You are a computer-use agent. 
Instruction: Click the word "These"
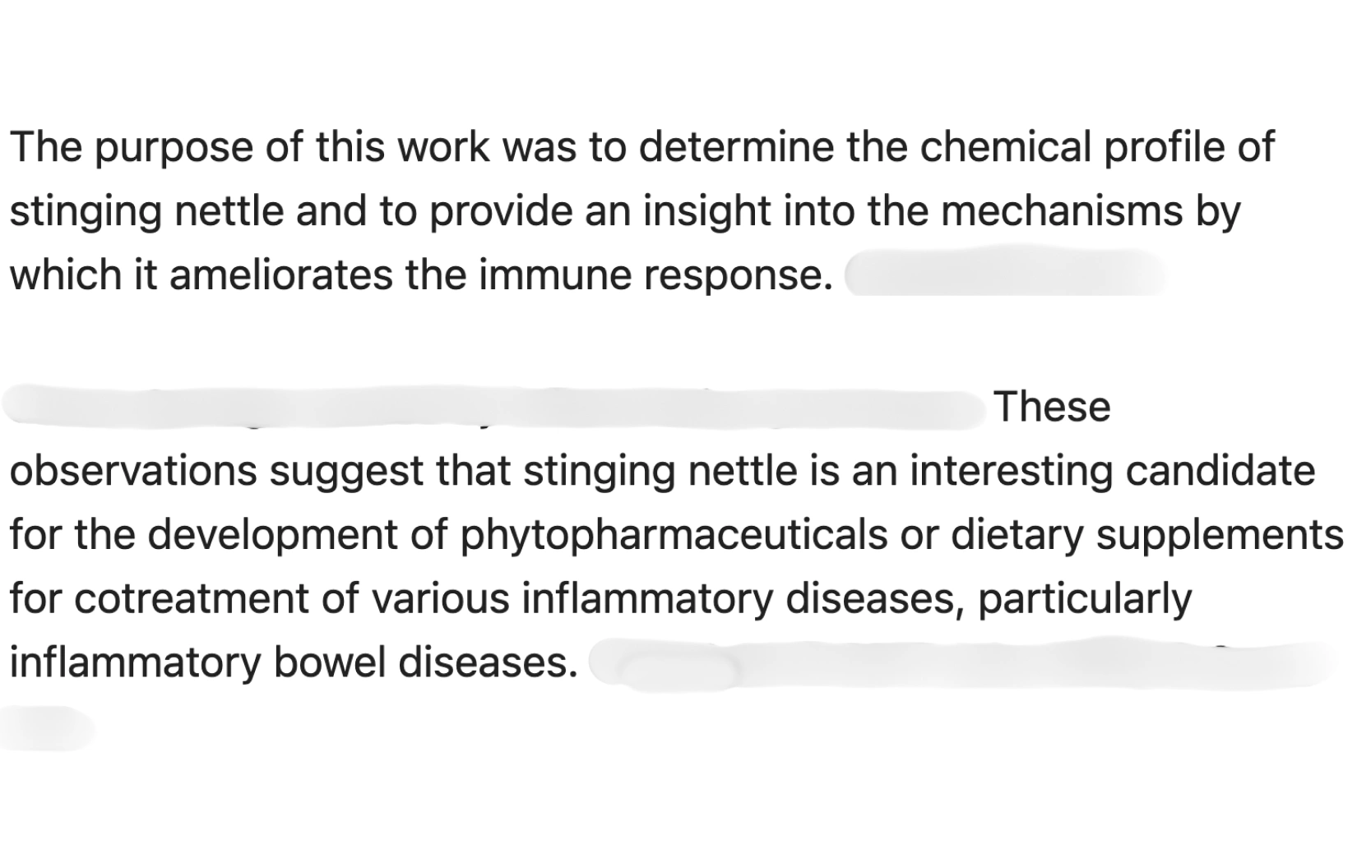1052,408
